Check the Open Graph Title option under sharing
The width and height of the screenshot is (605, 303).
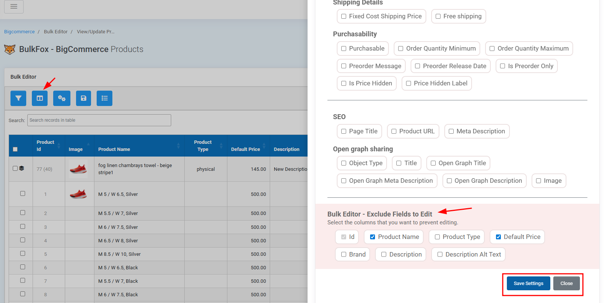tap(433, 163)
